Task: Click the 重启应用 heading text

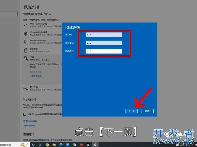Action: 29,134
